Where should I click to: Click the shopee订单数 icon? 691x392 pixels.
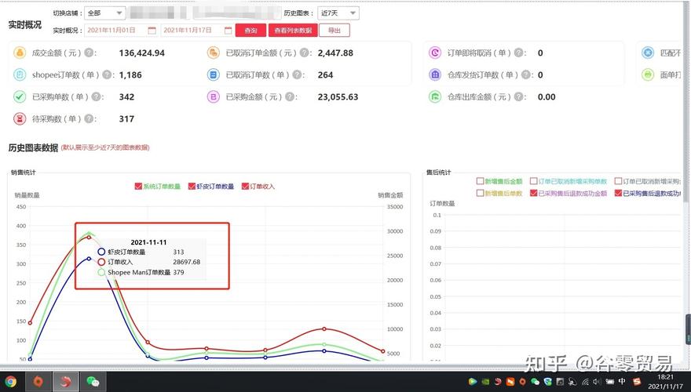pos(20,74)
